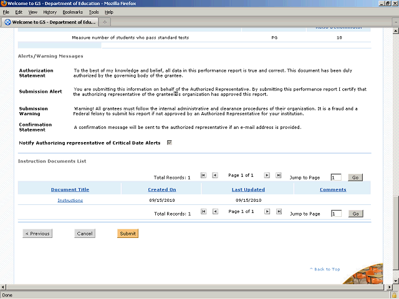Open the Help menu
The image size is (399, 299).
(109, 12)
